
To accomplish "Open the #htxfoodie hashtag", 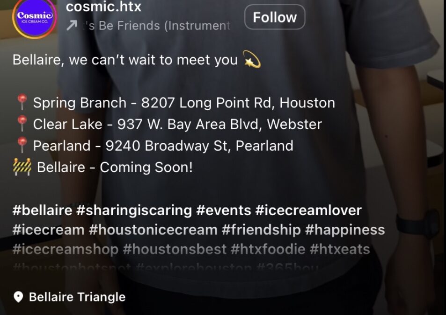I will coord(268,249).
